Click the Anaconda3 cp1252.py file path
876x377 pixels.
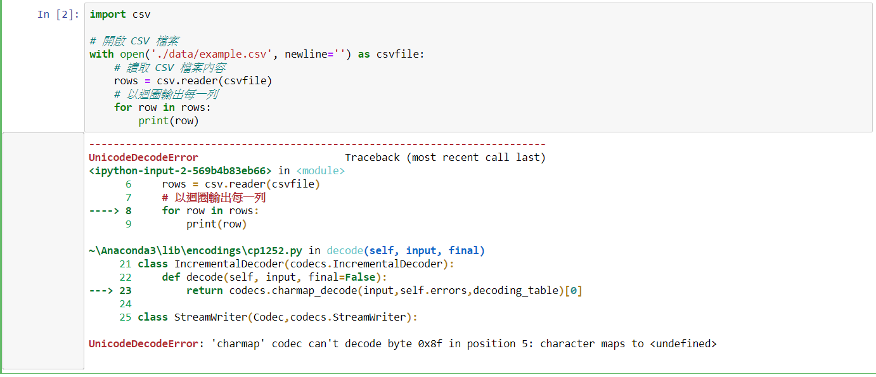tap(197, 250)
